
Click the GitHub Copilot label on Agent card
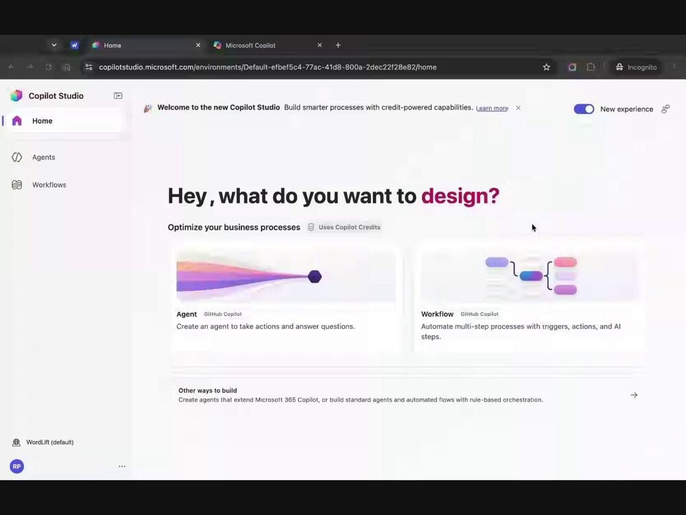[223, 314]
